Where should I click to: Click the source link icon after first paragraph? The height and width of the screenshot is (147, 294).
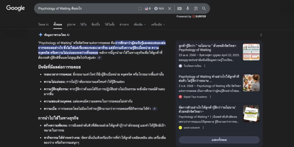99,58
